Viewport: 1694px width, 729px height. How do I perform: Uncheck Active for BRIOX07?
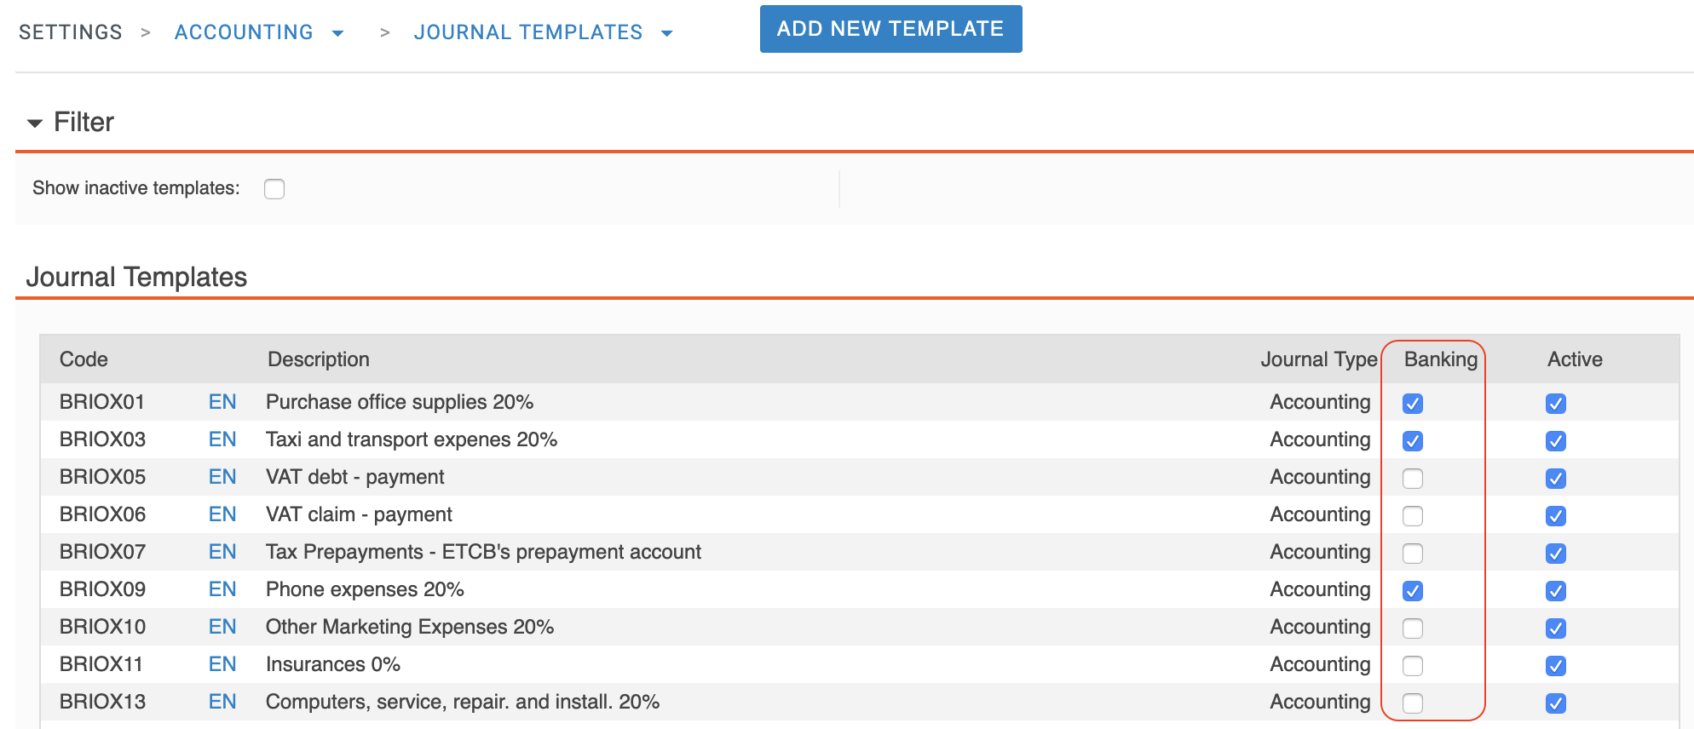point(1556,554)
